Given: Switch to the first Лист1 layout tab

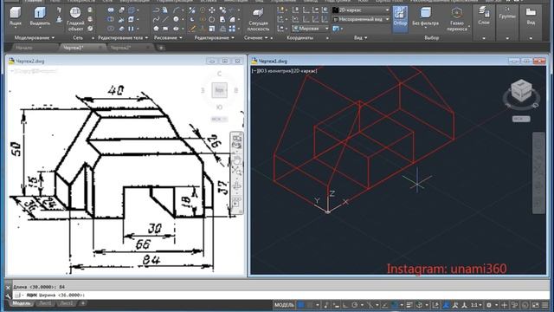Looking at the screenshot, I should 45,303.
